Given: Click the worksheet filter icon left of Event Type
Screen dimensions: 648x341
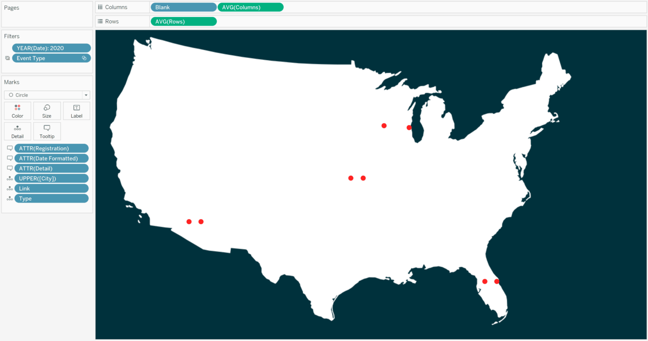Looking at the screenshot, I should point(7,58).
